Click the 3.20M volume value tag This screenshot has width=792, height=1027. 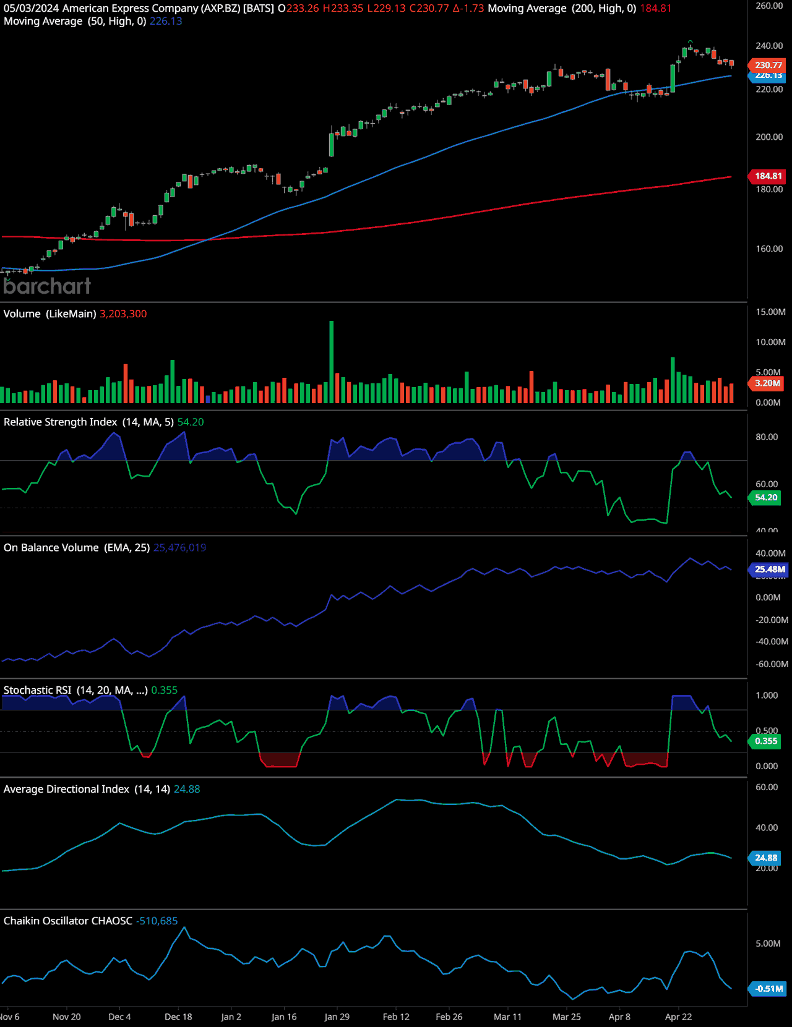[767, 383]
